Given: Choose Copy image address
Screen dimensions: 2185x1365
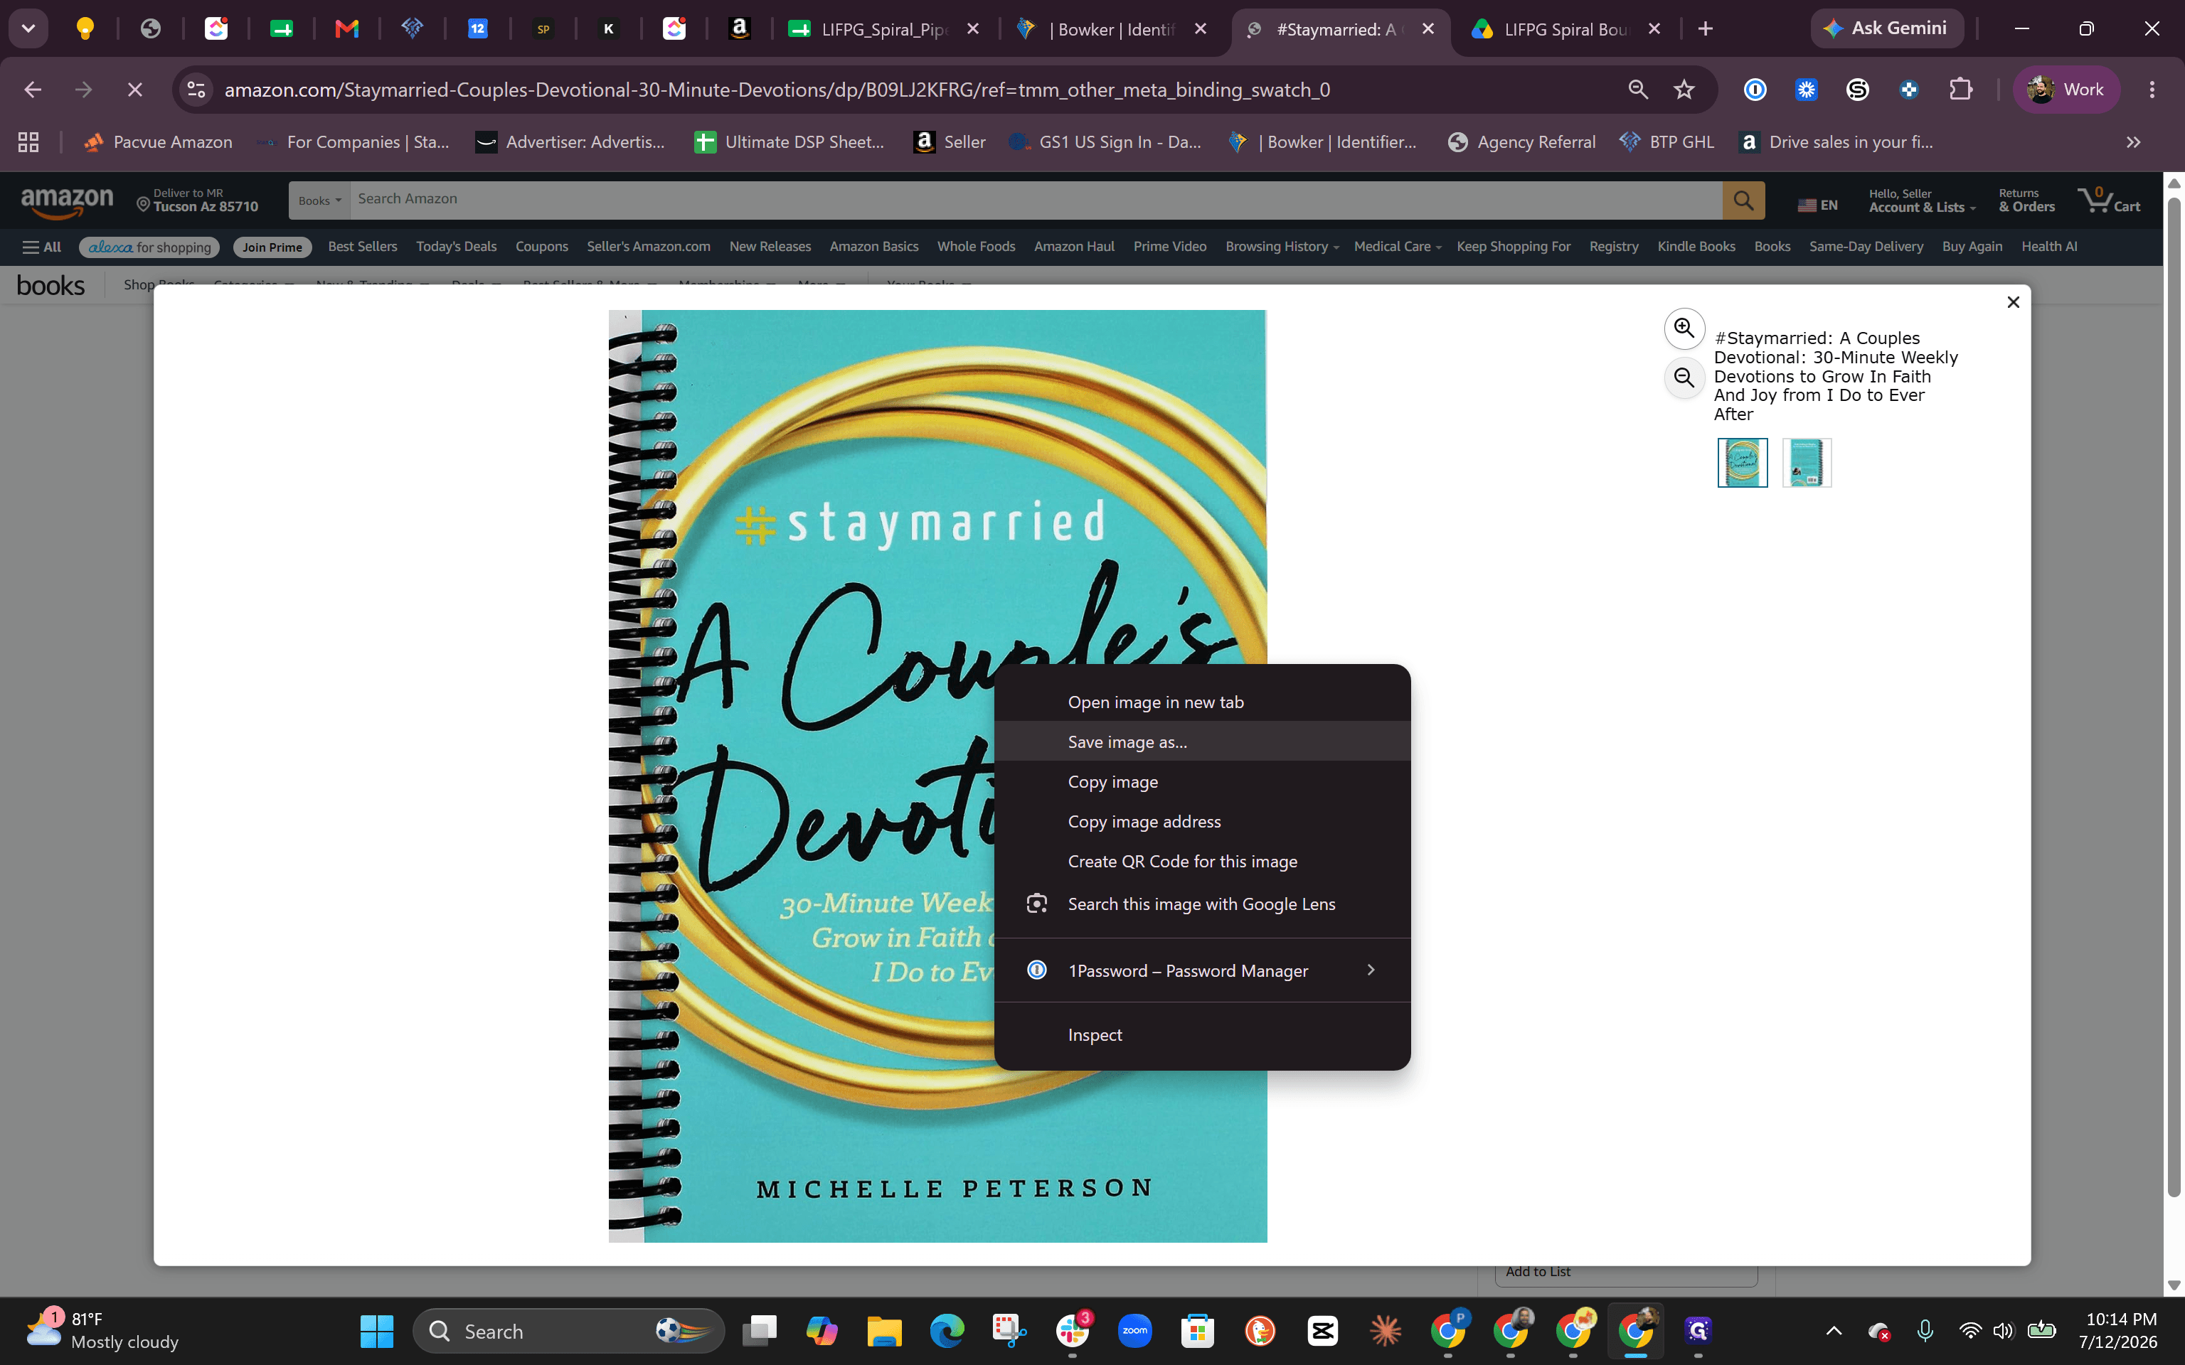Looking at the screenshot, I should point(1202,820).
